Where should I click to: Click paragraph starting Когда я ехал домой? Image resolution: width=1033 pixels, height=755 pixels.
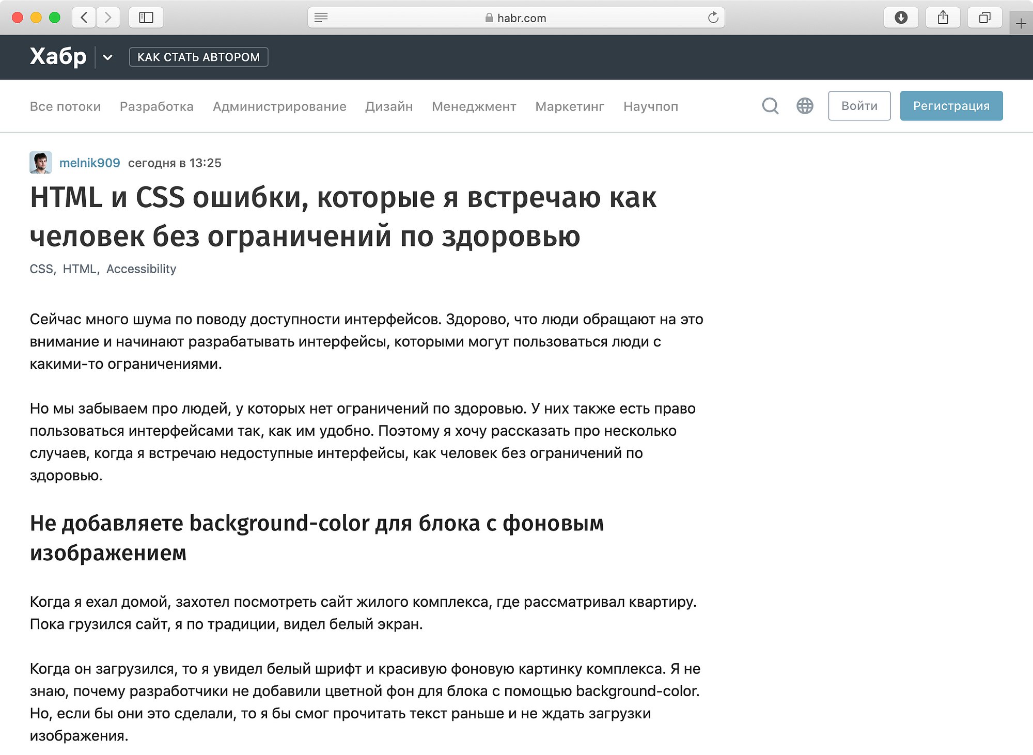tap(363, 613)
